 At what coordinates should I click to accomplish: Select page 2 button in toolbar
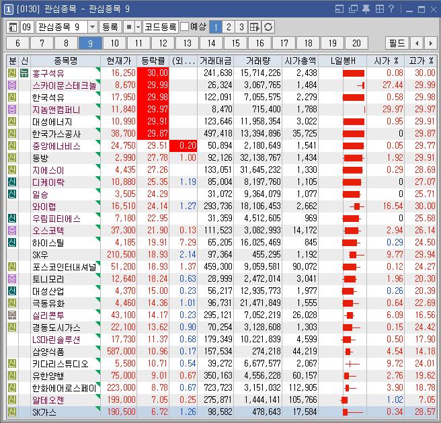pyautogui.click(x=229, y=27)
